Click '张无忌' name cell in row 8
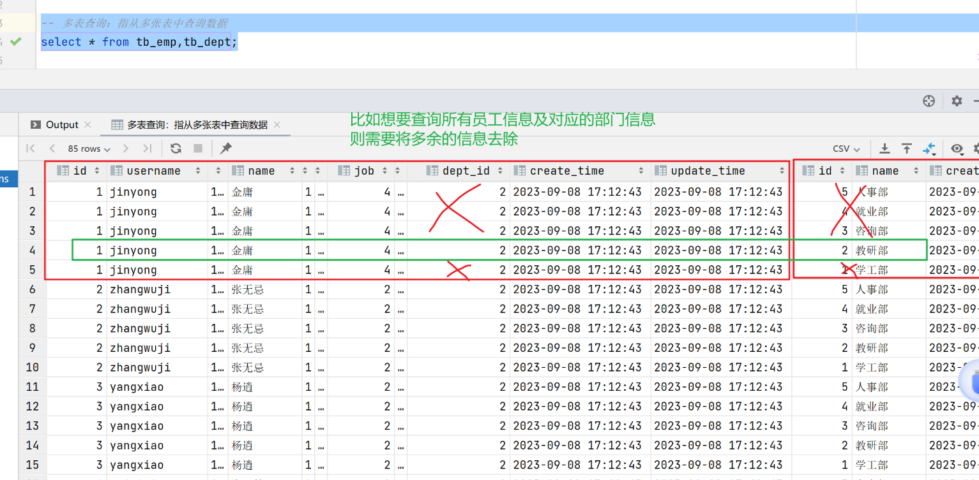Screen dimensions: 979x480 click(x=265, y=328)
